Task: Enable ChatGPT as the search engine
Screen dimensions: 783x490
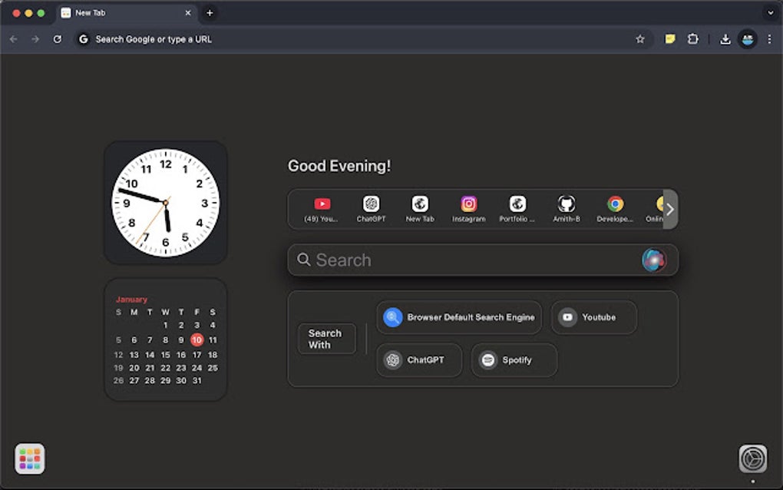Action: coord(419,359)
